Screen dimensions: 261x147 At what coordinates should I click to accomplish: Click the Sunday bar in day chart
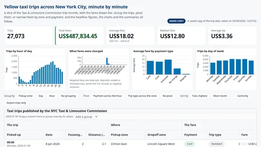[251, 67]
